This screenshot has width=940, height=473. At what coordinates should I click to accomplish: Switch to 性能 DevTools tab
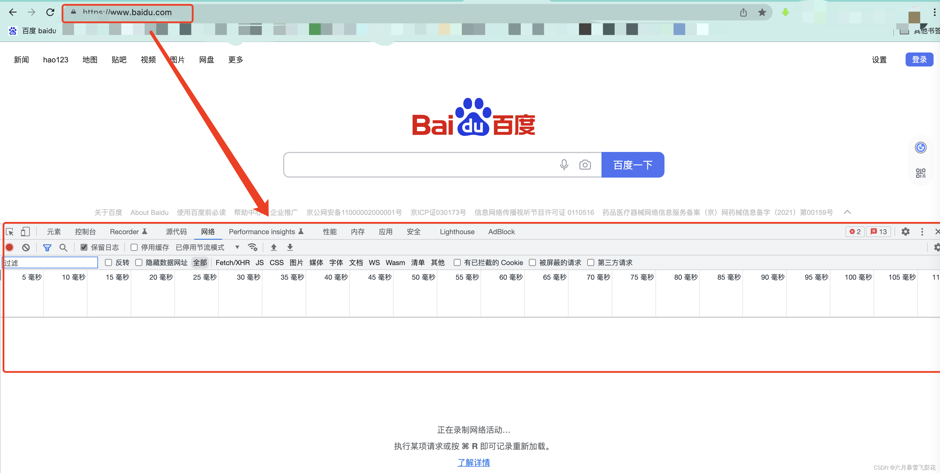pos(330,232)
